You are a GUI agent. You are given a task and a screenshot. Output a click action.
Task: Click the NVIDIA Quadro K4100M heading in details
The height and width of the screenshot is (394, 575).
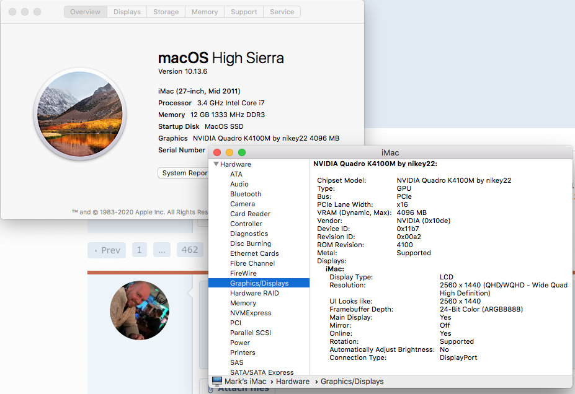pos(375,164)
